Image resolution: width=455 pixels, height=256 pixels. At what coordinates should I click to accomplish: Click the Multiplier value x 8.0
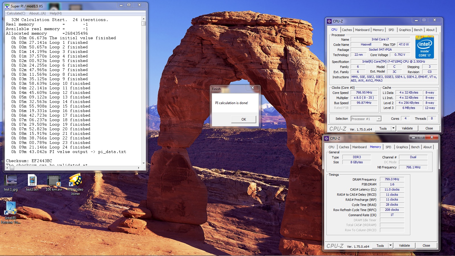click(x=364, y=98)
